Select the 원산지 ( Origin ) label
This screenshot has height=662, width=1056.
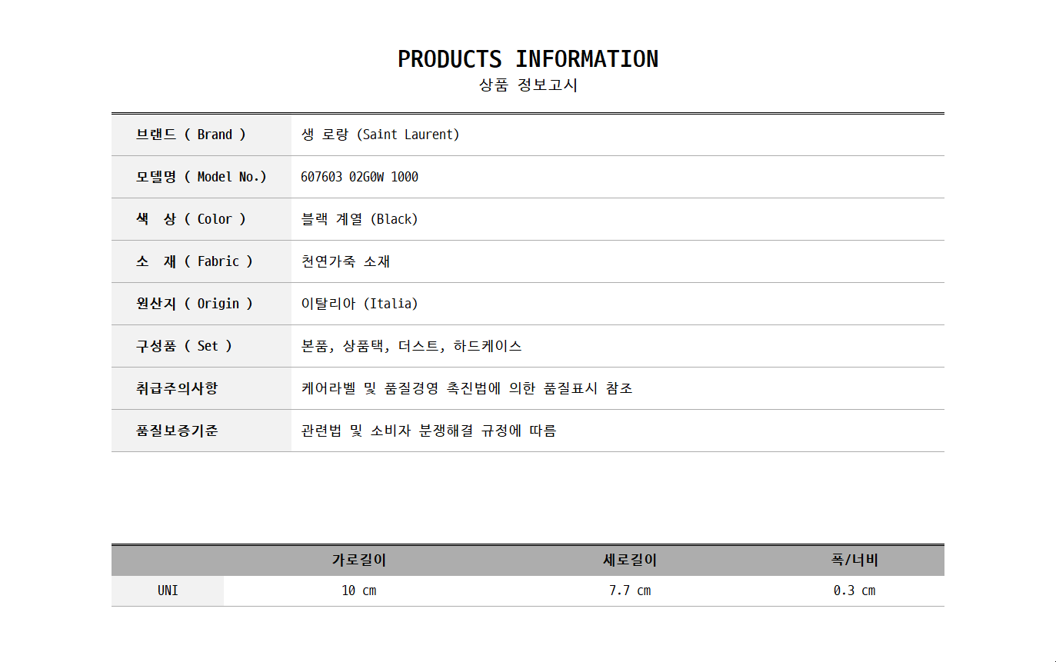194,304
